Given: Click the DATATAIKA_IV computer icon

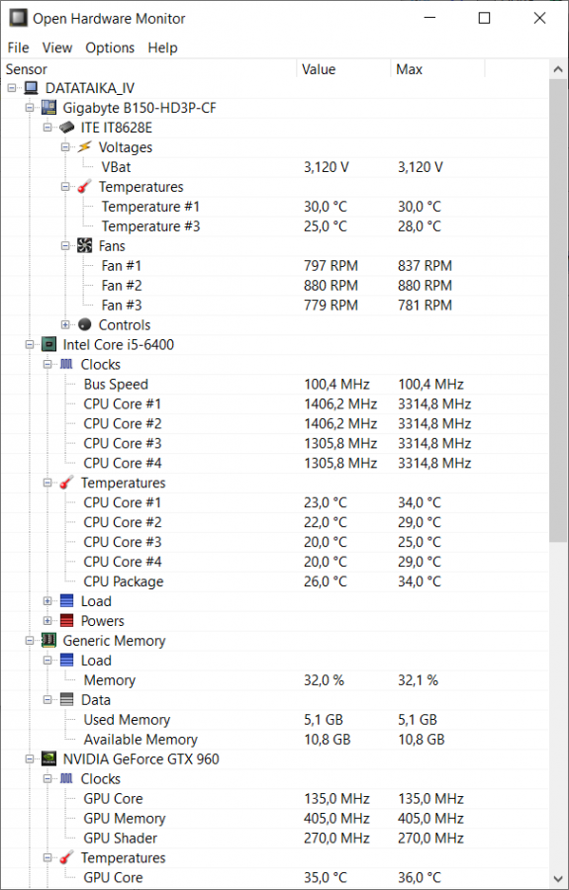Looking at the screenshot, I should [32, 88].
